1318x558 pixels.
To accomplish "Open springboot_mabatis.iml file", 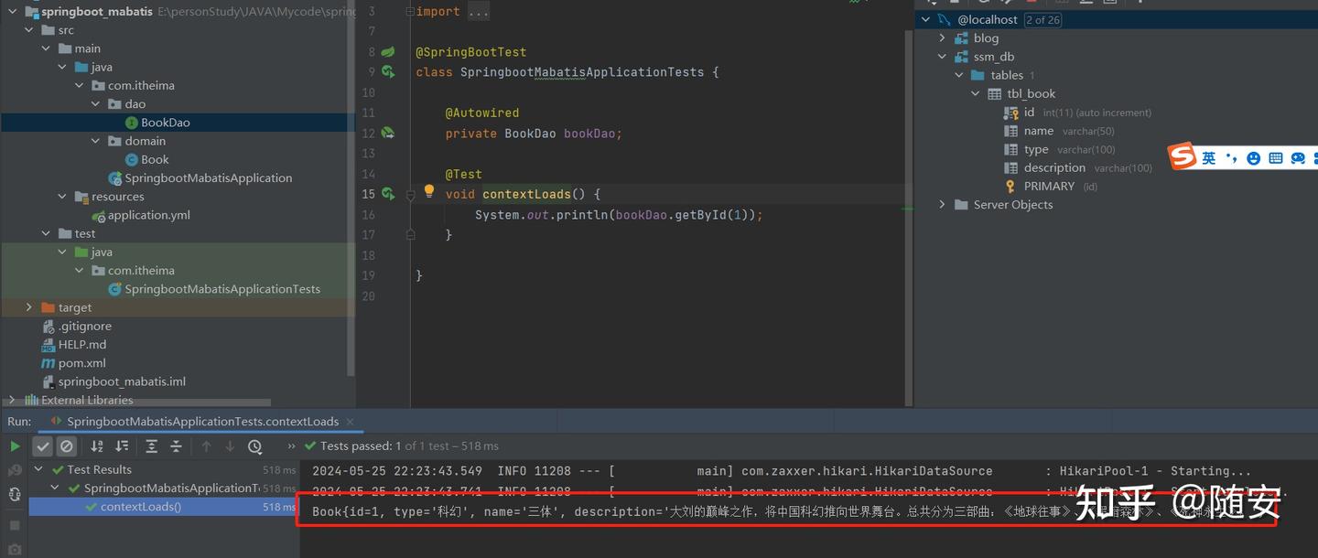I will [x=122, y=381].
